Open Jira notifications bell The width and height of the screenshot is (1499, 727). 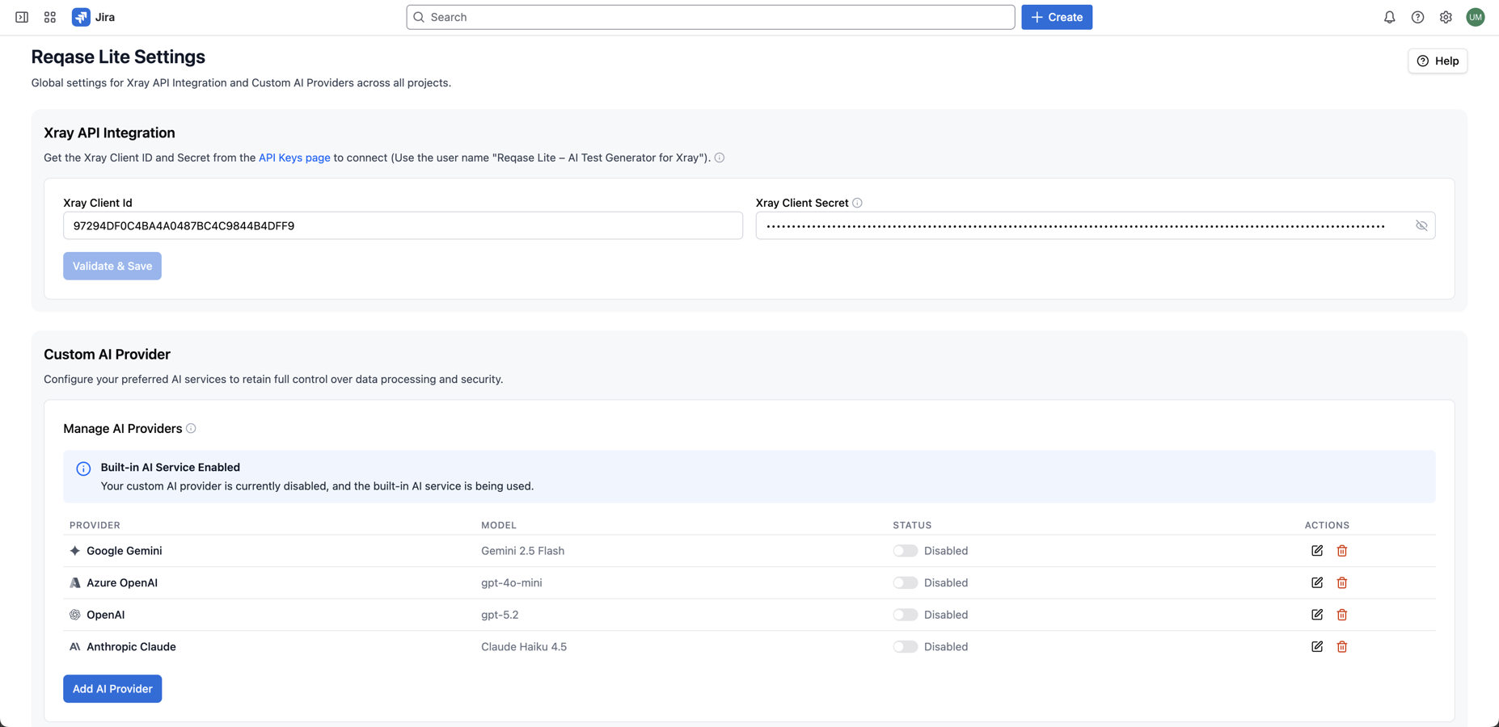coord(1389,17)
